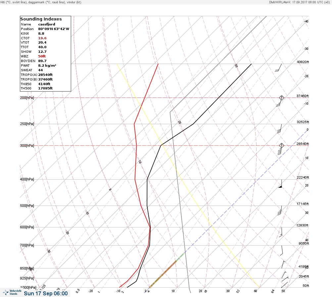
Task: Click the 250[hPa] pressure label
Action: point(27,124)
